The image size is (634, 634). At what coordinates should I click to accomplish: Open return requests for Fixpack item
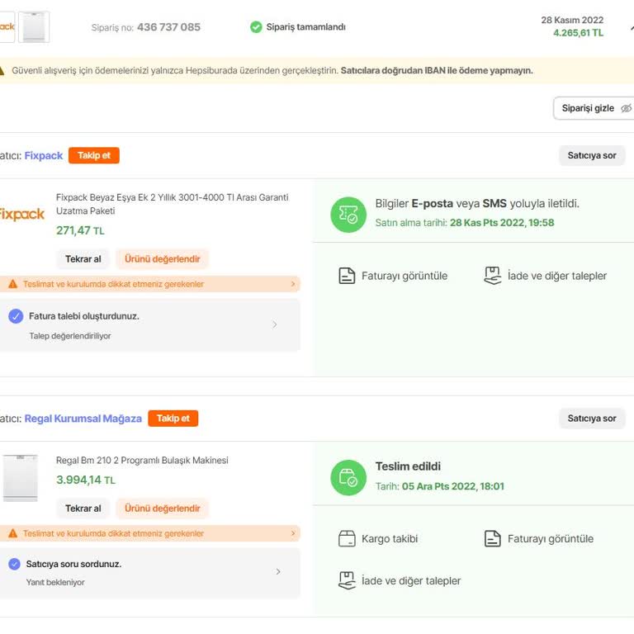tap(545, 276)
